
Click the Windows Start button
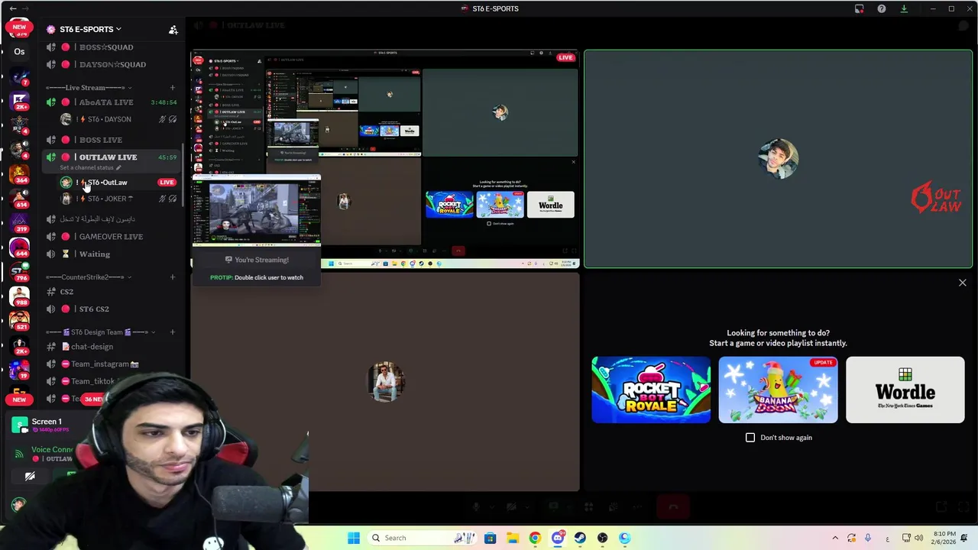pos(354,538)
